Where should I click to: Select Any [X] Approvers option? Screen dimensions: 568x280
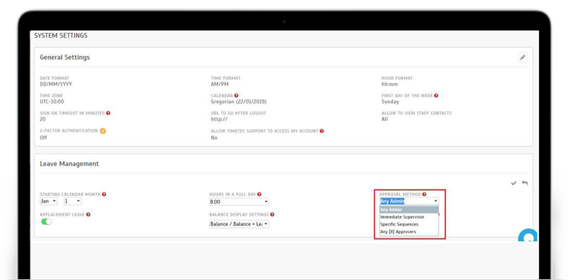coord(409,232)
